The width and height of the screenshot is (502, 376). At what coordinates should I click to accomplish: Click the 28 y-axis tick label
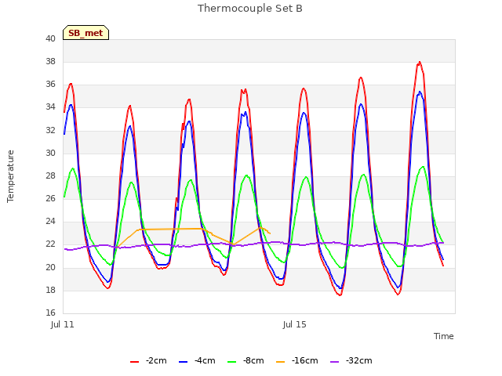pos(50,175)
